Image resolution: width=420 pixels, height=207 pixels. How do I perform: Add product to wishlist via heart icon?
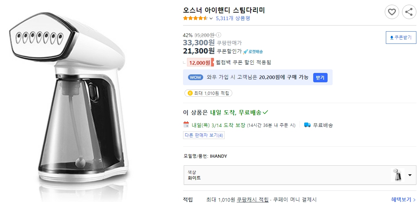click(x=392, y=12)
